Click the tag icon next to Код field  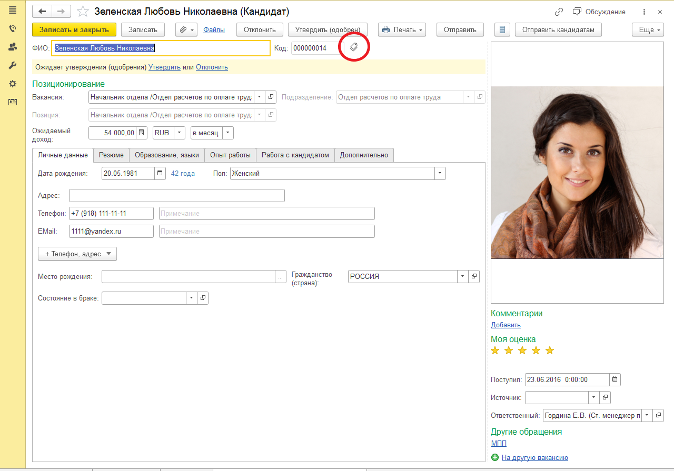pyautogui.click(x=354, y=48)
